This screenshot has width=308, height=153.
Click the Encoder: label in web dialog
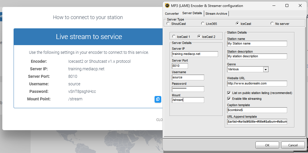click(39, 62)
